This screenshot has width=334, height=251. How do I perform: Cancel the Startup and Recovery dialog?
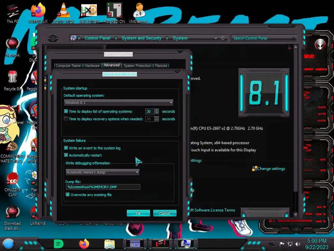tap(164, 213)
